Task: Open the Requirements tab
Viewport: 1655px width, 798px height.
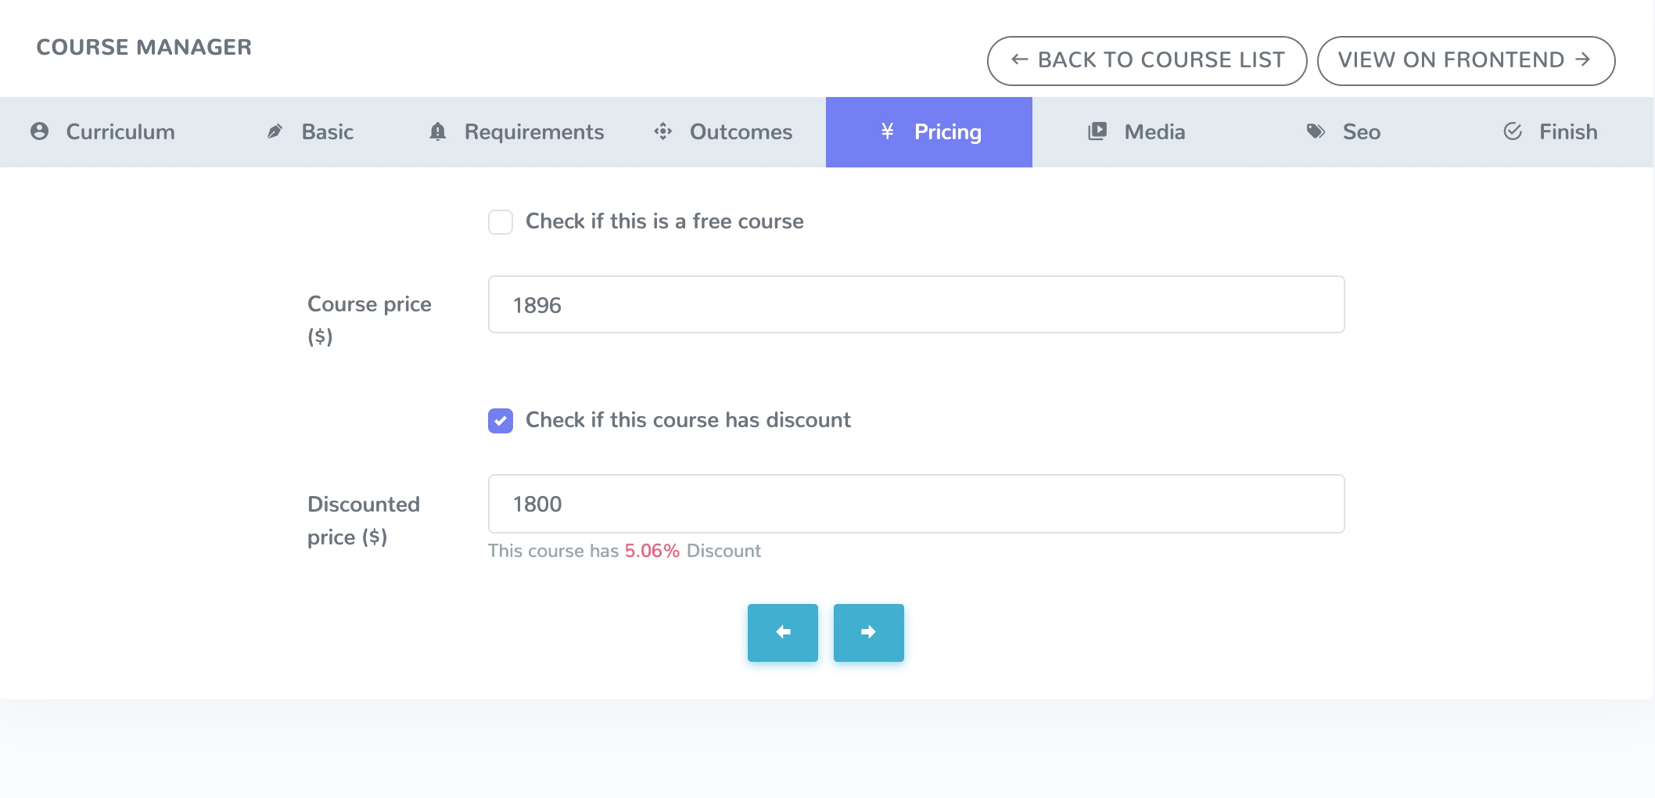Action: 533,131
